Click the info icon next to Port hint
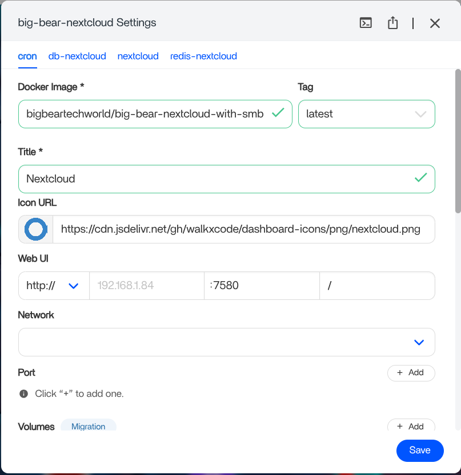 click(x=23, y=393)
